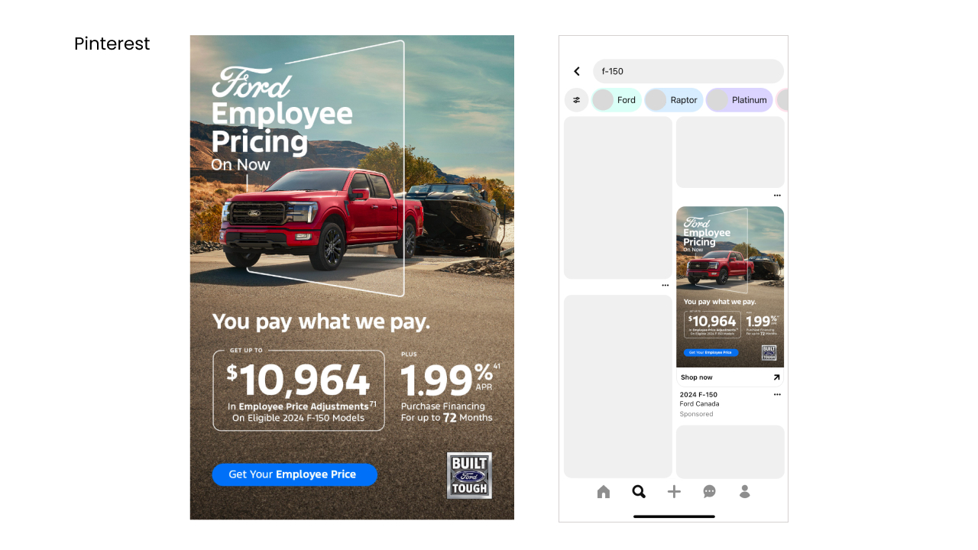
Task: Click the arrow icon beside Shop now
Action: [x=776, y=377]
